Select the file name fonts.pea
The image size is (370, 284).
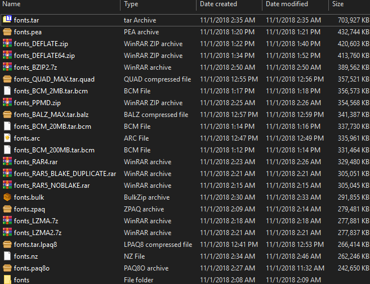tap(28, 32)
